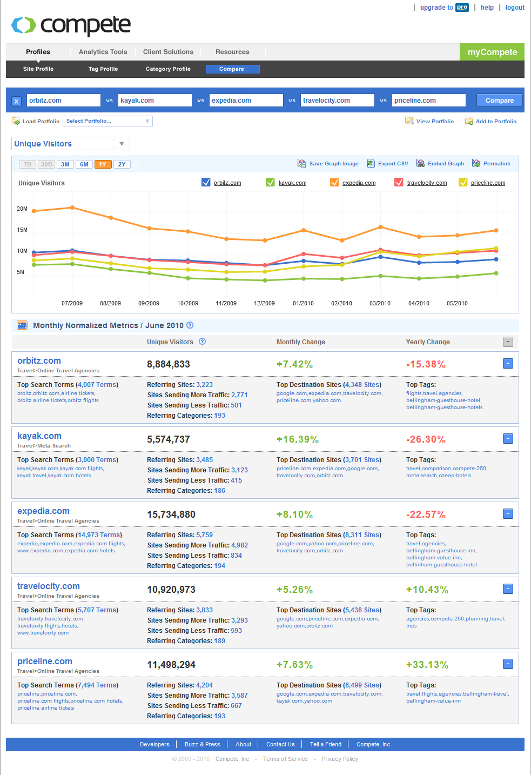The image size is (531, 775).
Task: Switch to Site Profile tab
Action: click(38, 69)
